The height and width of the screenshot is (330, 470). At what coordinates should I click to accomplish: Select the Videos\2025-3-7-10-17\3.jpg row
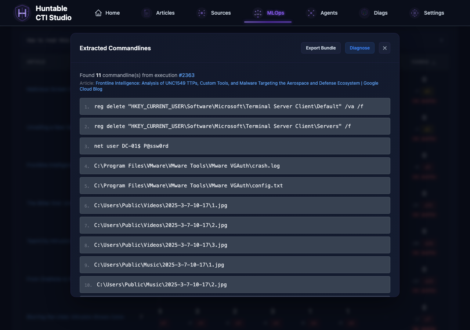(235, 245)
